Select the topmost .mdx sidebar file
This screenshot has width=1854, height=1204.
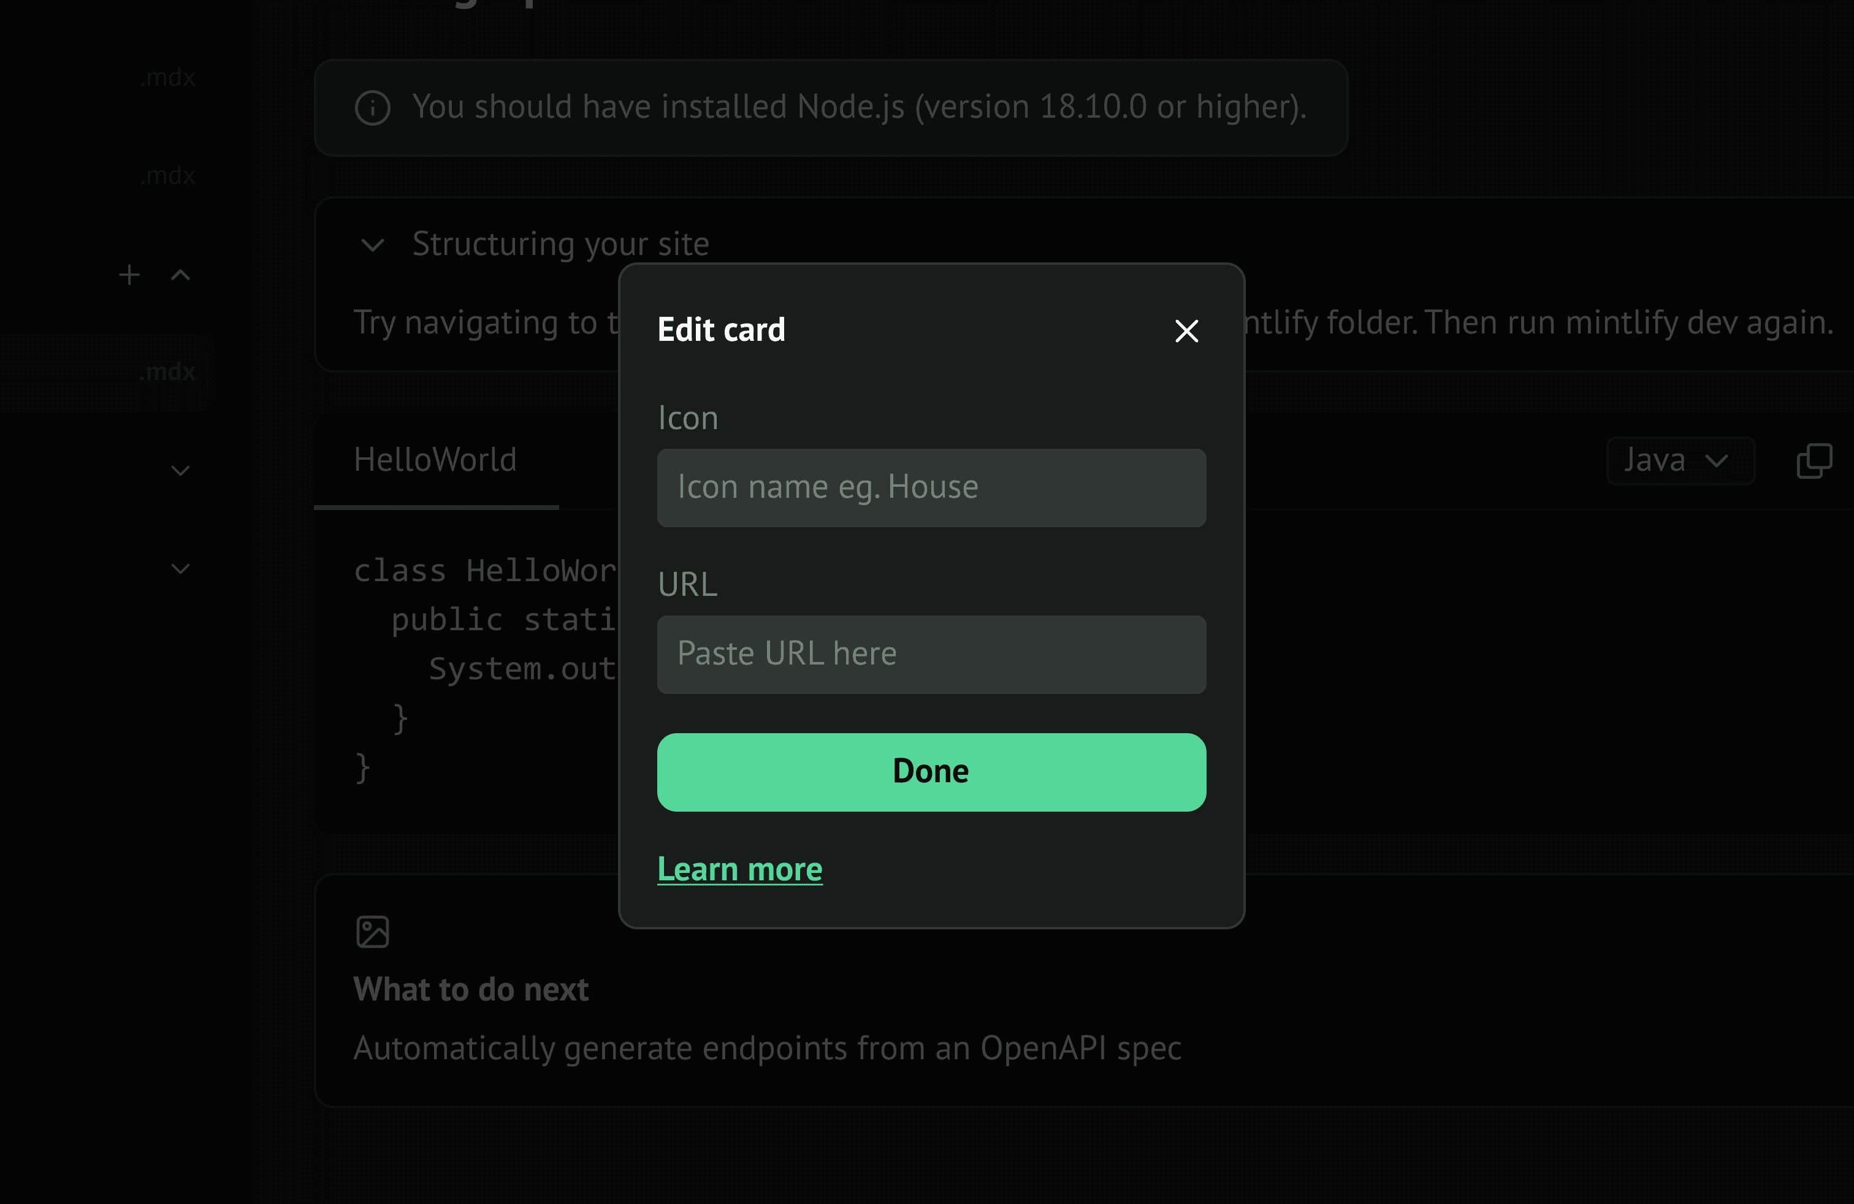coord(167,77)
